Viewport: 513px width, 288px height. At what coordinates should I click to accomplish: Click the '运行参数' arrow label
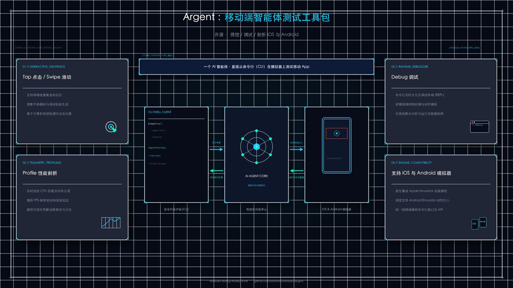click(x=216, y=143)
